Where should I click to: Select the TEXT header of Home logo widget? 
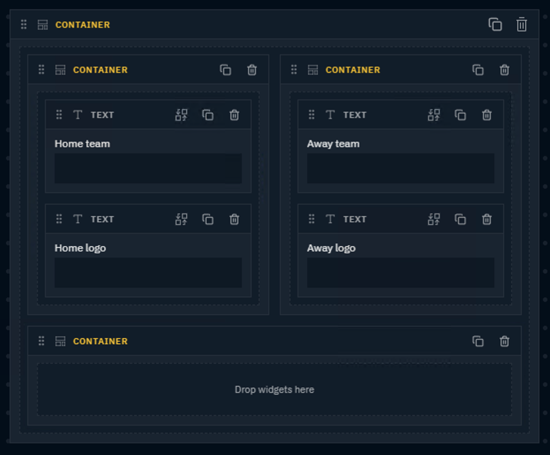(102, 219)
